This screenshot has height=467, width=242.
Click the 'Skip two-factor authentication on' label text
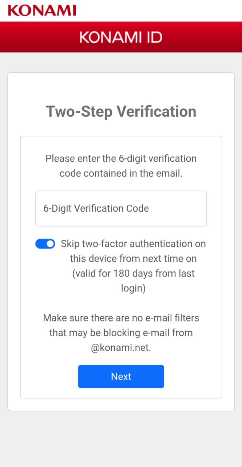coord(133,244)
